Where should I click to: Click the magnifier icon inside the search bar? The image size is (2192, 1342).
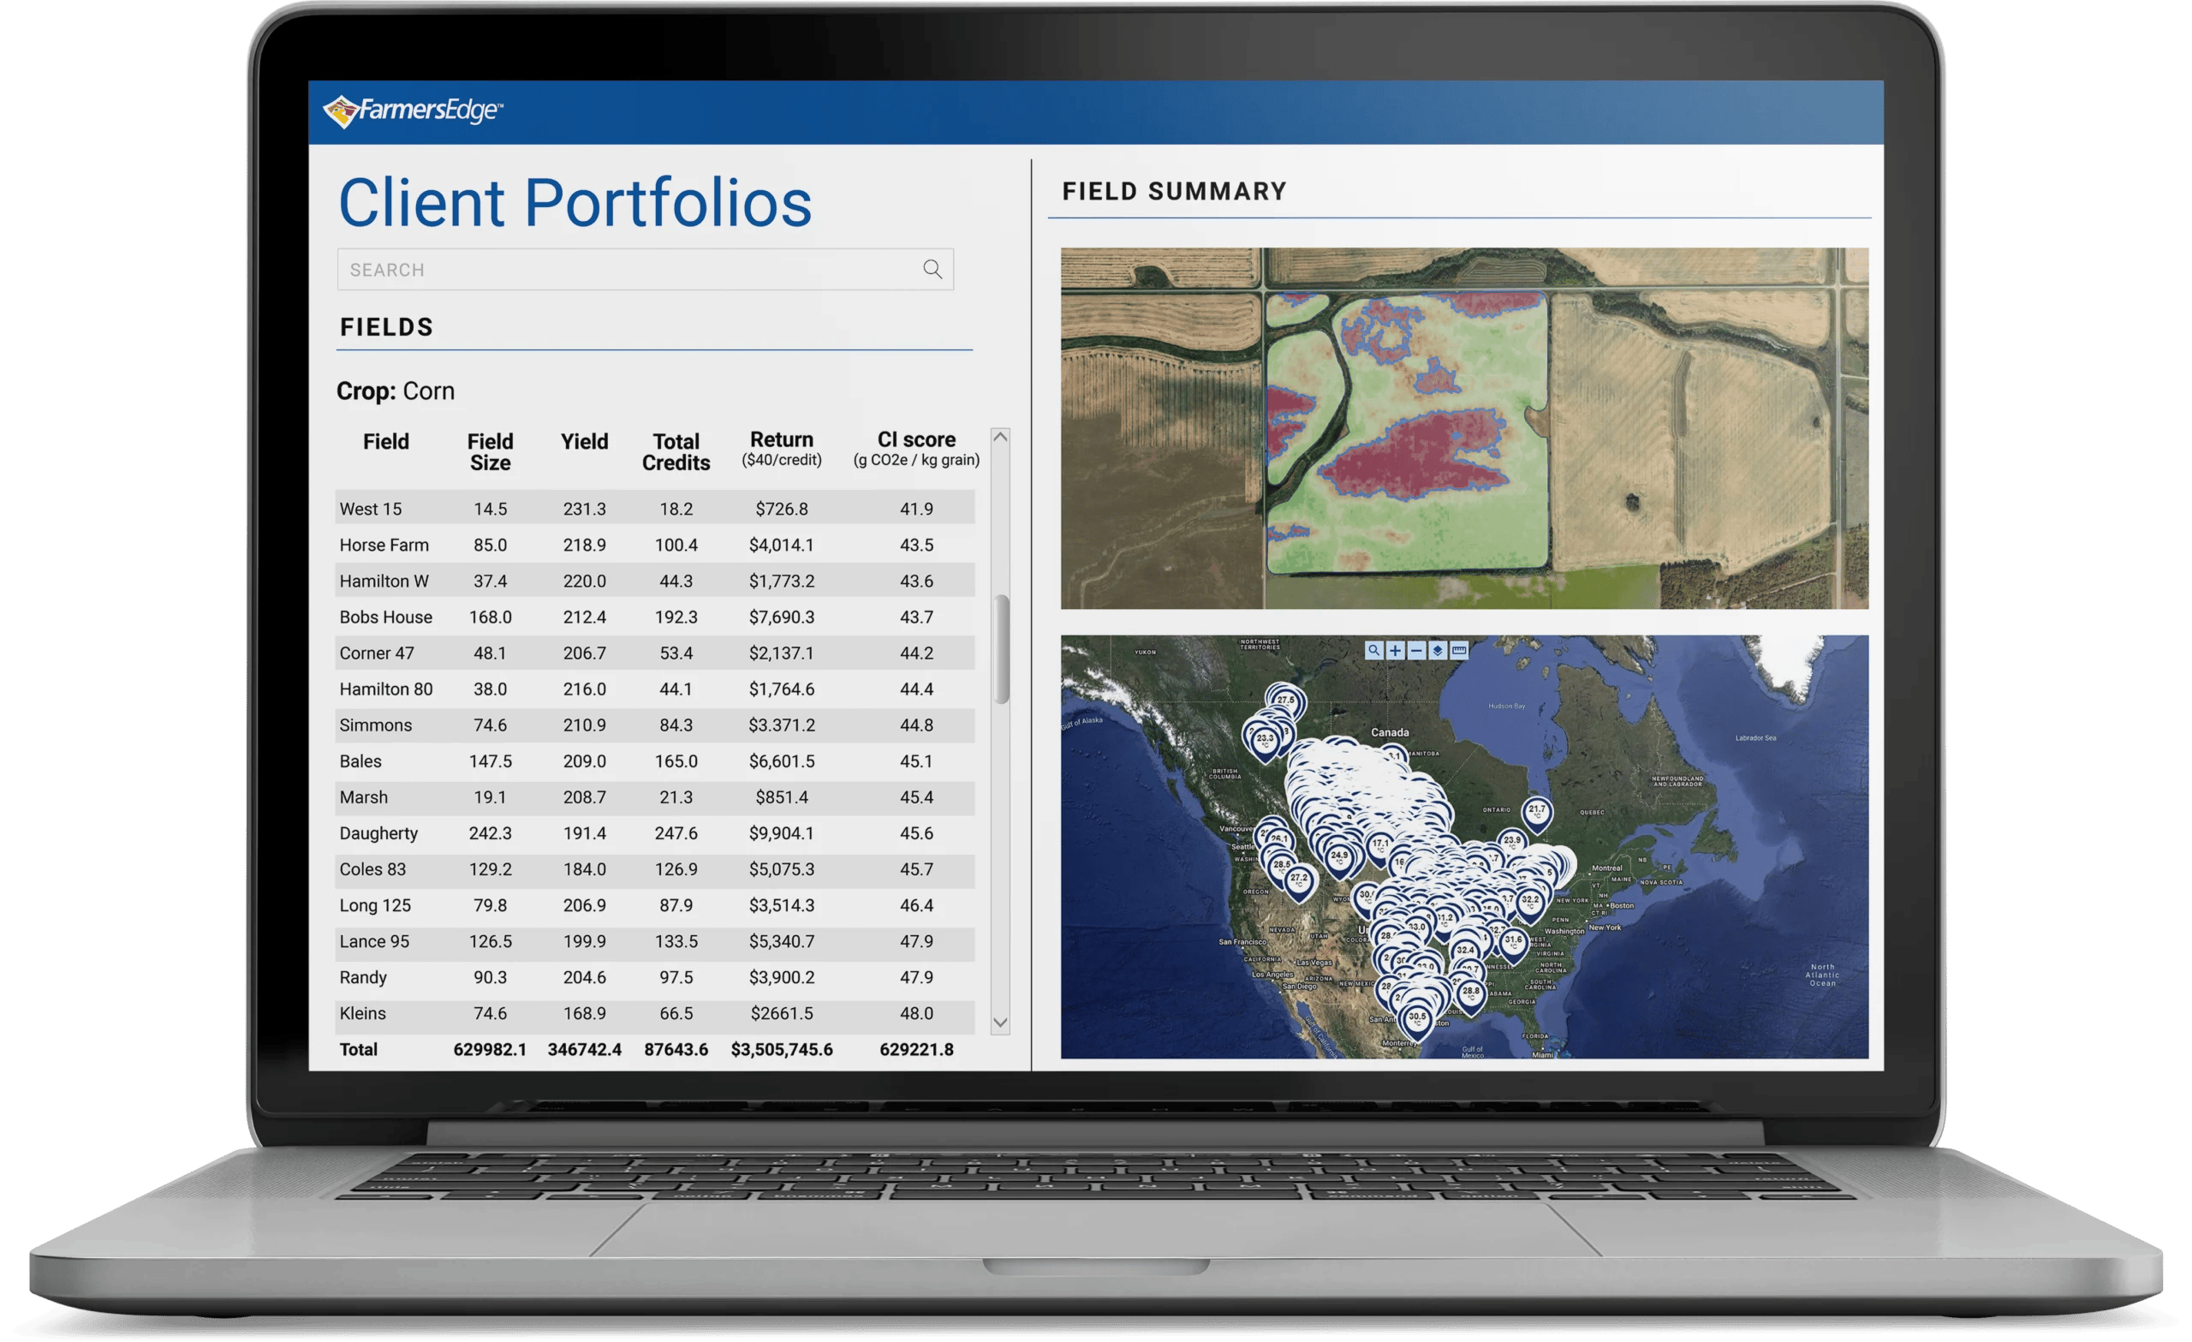coord(932,269)
